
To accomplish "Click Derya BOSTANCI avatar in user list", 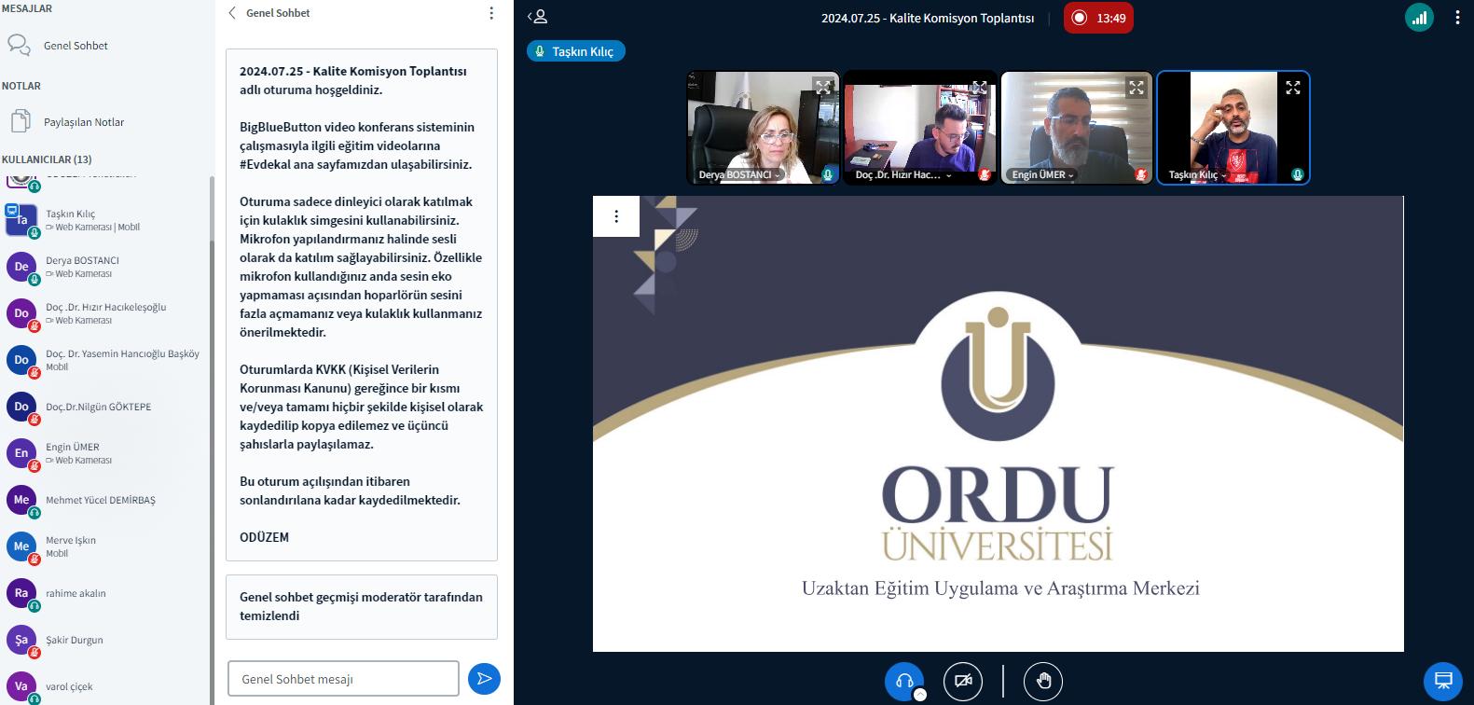I will (21, 267).
